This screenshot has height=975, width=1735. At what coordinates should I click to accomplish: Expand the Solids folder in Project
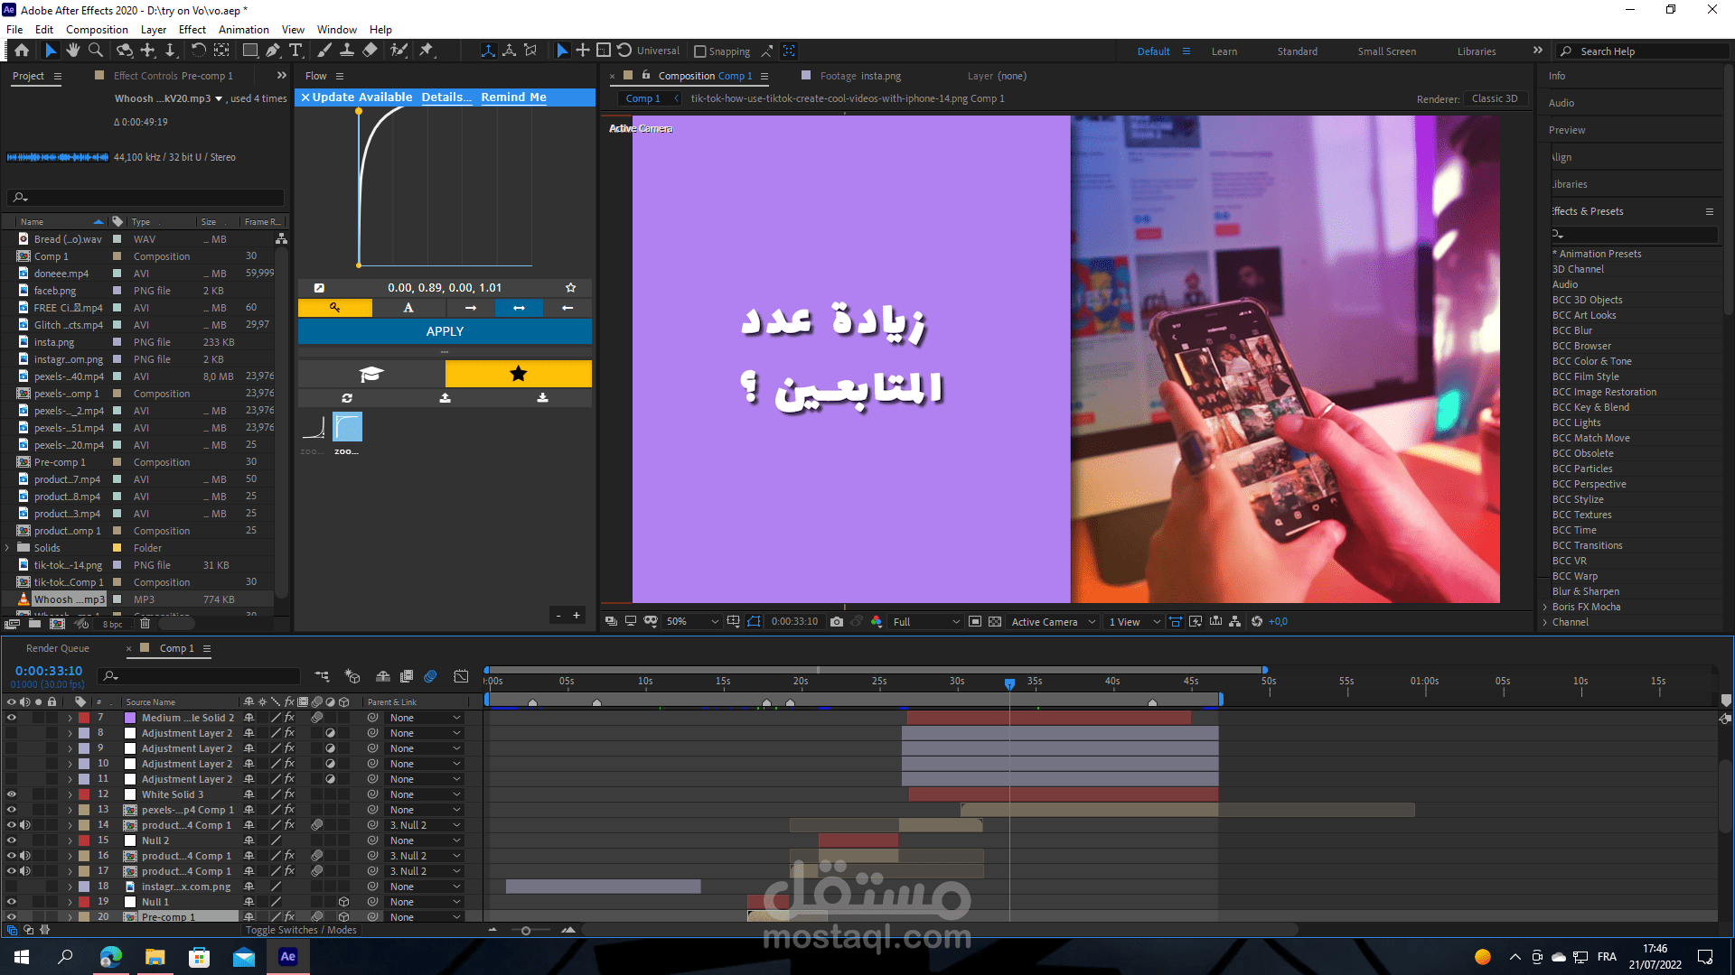[8, 548]
